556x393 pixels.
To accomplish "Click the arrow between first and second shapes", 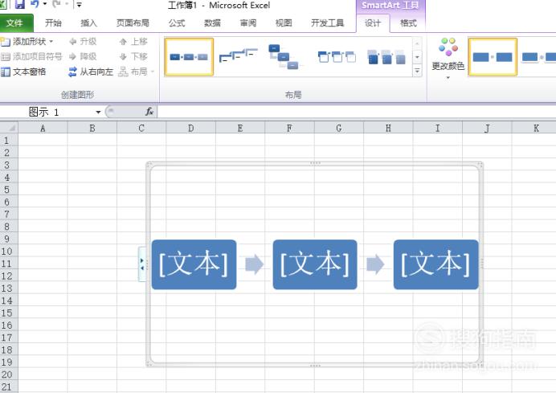I will [254, 264].
